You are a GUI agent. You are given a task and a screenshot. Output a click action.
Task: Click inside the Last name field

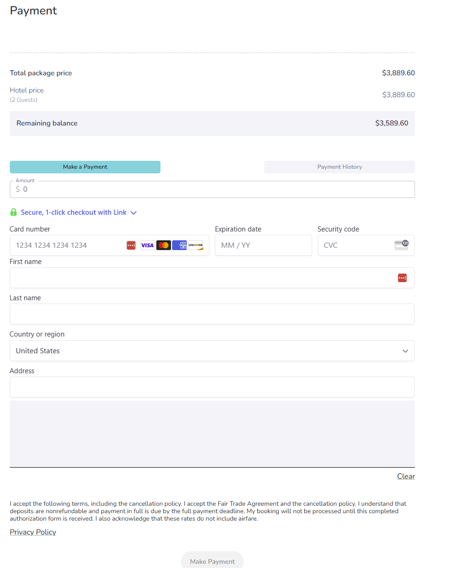tap(212, 314)
